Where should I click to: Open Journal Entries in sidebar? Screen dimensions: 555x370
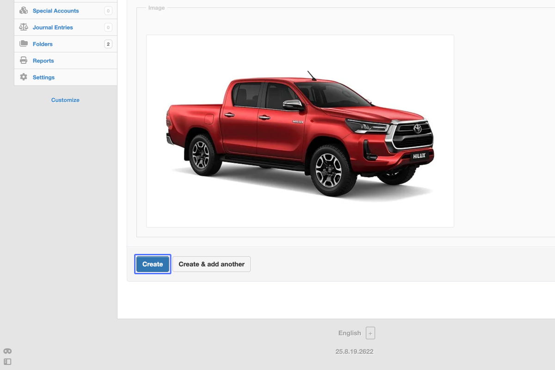[66, 27]
